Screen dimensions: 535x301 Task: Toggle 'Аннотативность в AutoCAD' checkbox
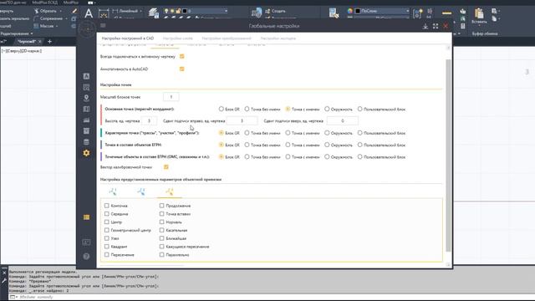tap(182, 69)
